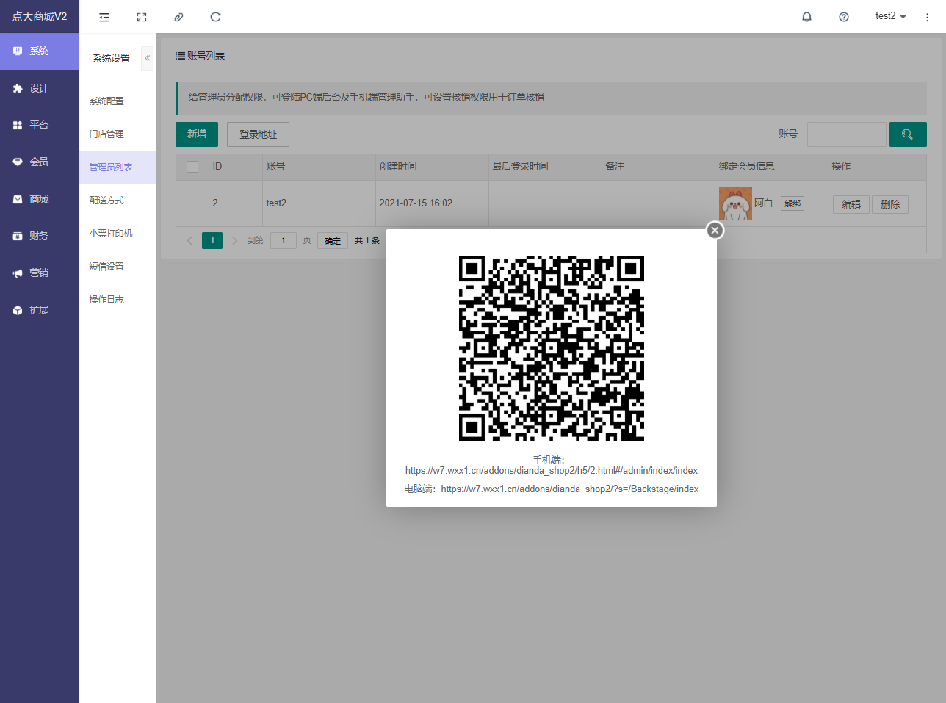The width and height of the screenshot is (946, 703).
Task: Click the 账号列表 panel title
Action: [x=206, y=56]
